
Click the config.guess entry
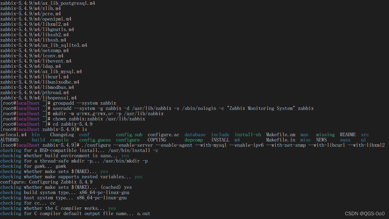click(95, 140)
